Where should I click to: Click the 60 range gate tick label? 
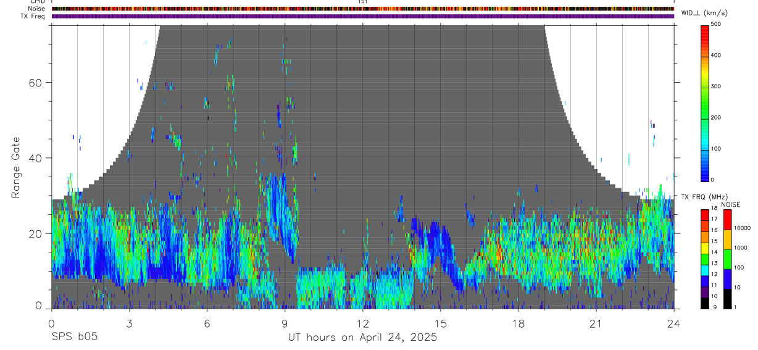(x=38, y=82)
